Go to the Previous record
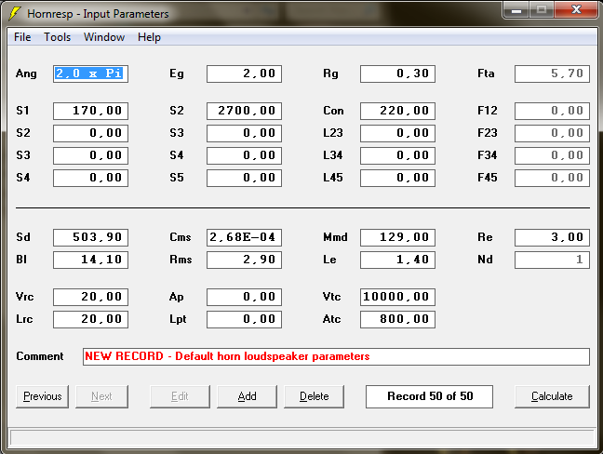The height and width of the screenshot is (454, 603). [x=42, y=396]
